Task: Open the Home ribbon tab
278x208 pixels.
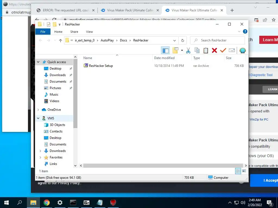Action: (x=58, y=32)
